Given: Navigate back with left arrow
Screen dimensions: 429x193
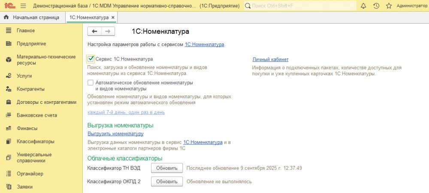Looking at the screenshot, I should point(94,31).
